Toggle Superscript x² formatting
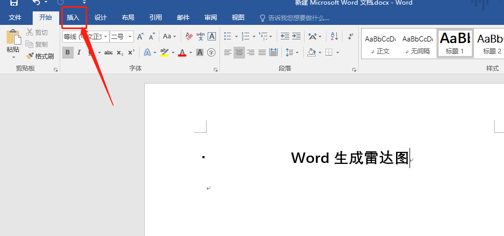 coord(131,52)
